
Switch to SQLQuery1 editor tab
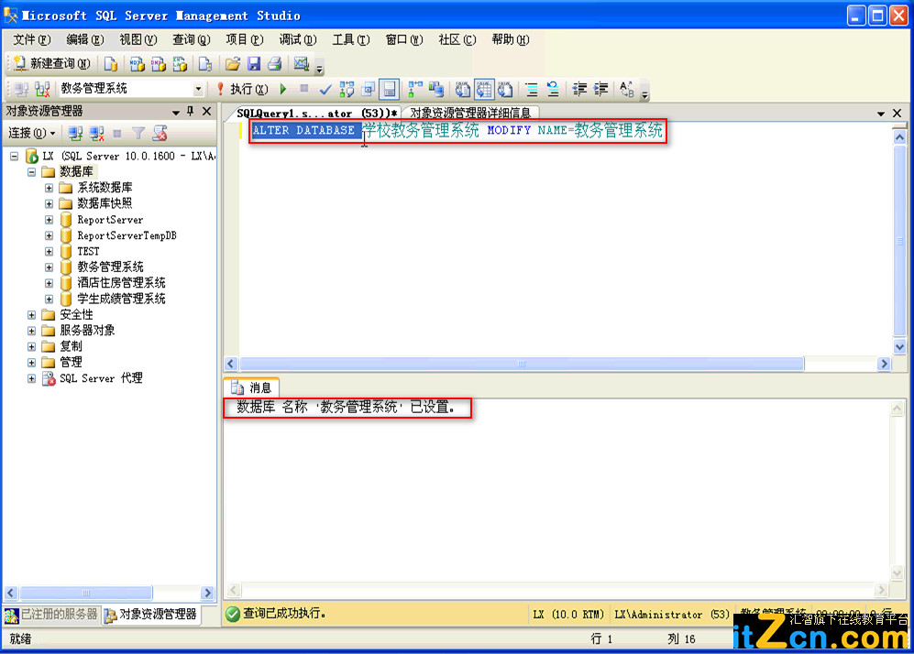(x=316, y=113)
